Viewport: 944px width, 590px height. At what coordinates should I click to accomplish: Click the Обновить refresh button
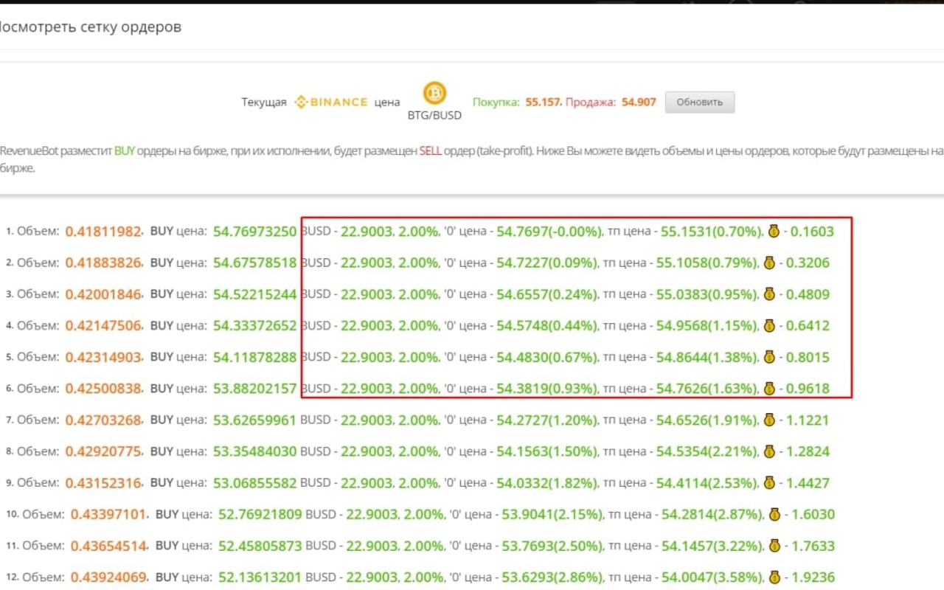700,102
